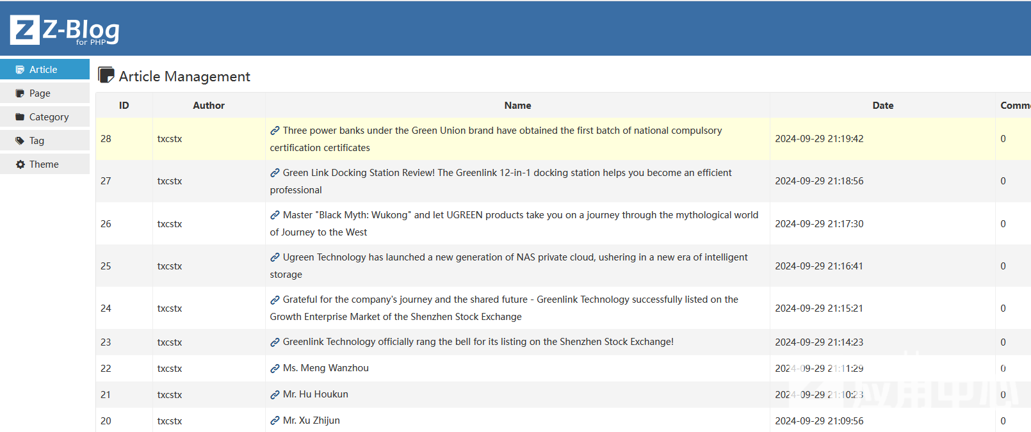1031x432 pixels.
Task: Click date 2024-09-29 21:19:42
Action: coord(819,139)
